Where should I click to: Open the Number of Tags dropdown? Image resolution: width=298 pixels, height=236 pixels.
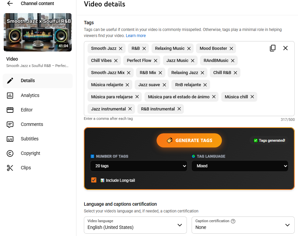(x=138, y=166)
